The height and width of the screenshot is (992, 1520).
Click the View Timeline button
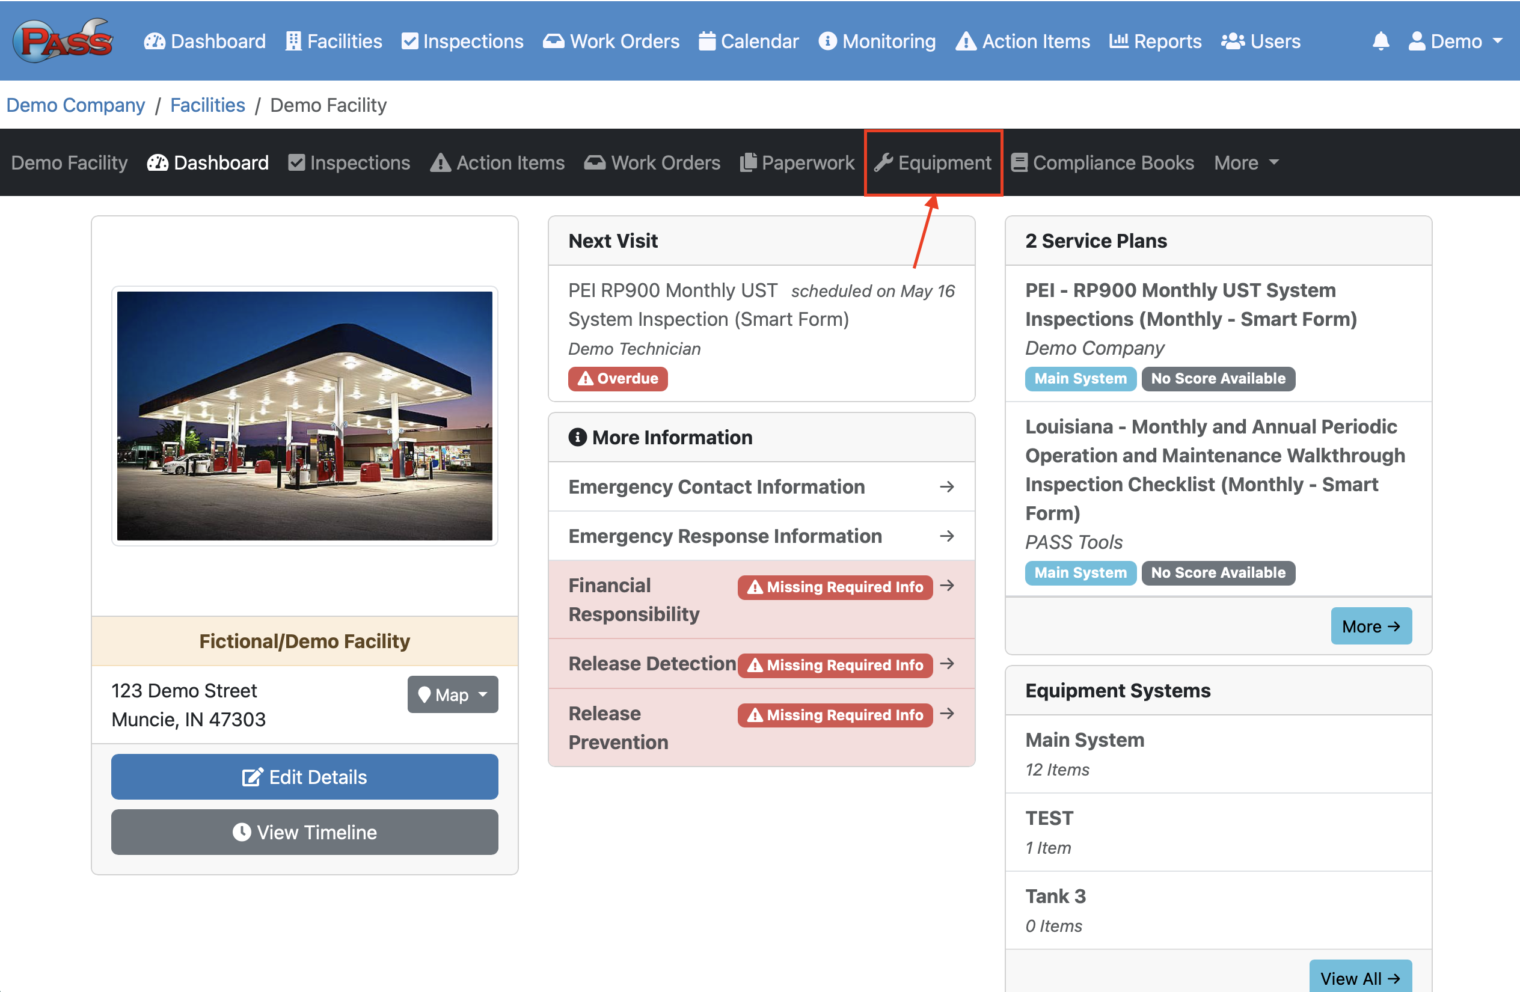(304, 832)
